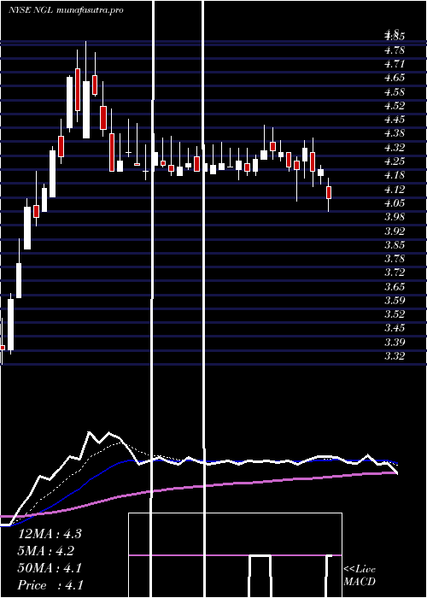Click the 3.85 price axis label

pyautogui.click(x=395, y=244)
